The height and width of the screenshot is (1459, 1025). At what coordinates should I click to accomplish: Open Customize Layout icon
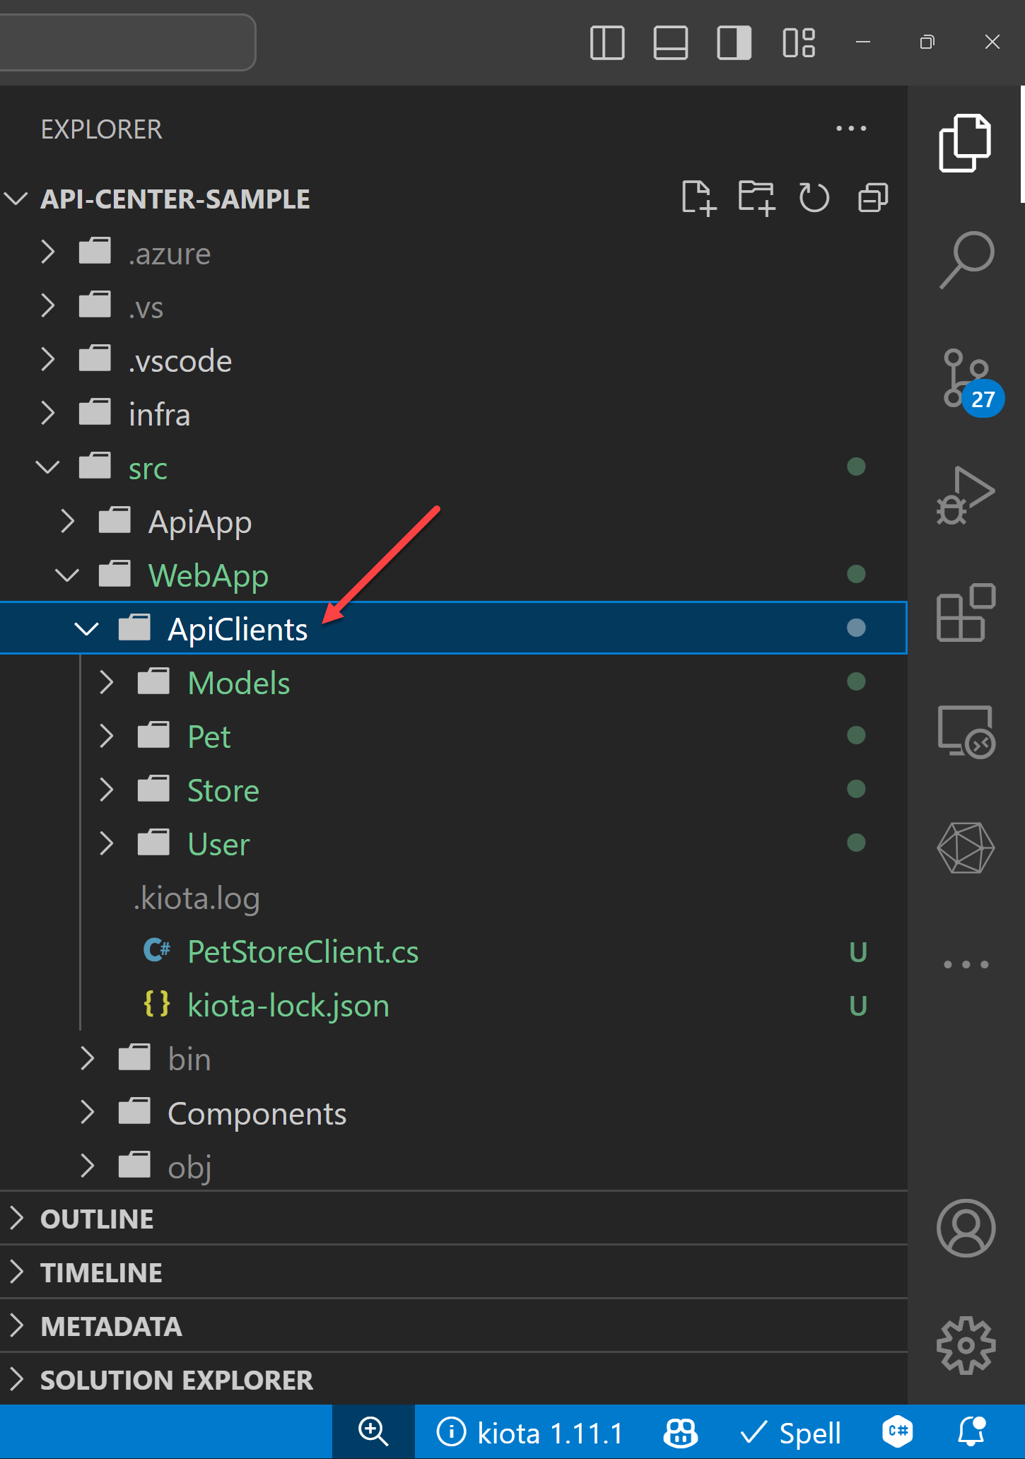point(799,42)
